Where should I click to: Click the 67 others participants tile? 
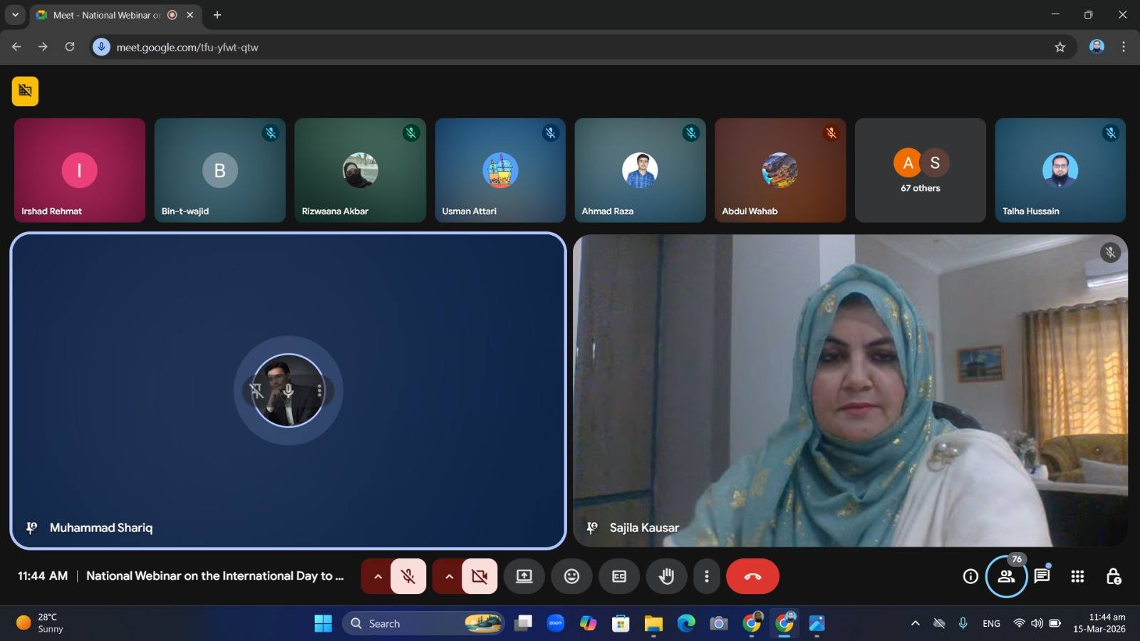pyautogui.click(x=920, y=170)
